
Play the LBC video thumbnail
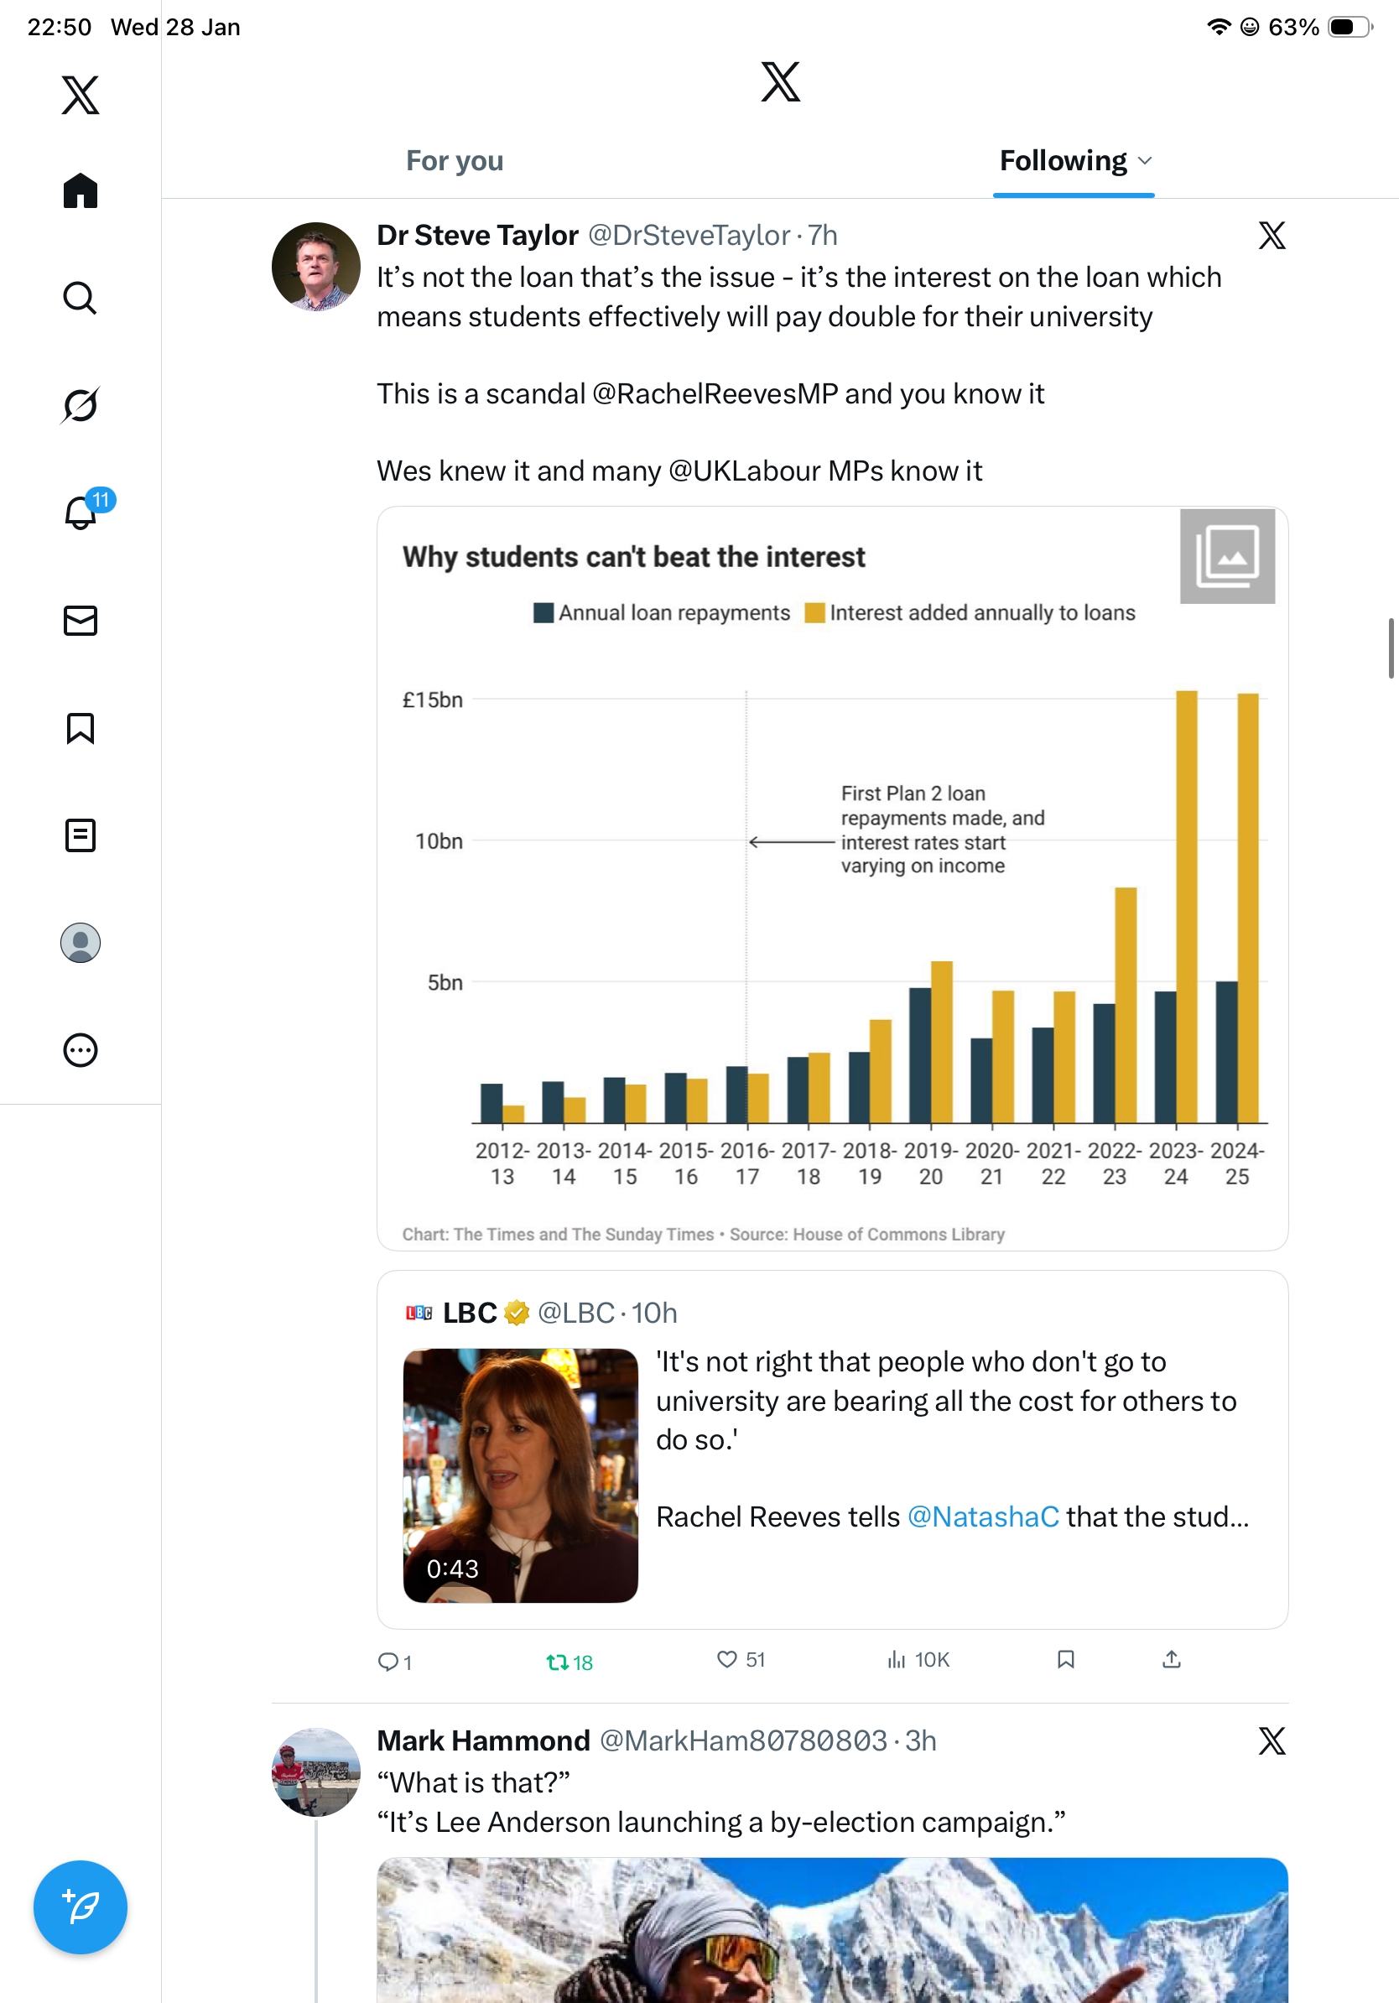coord(520,1475)
